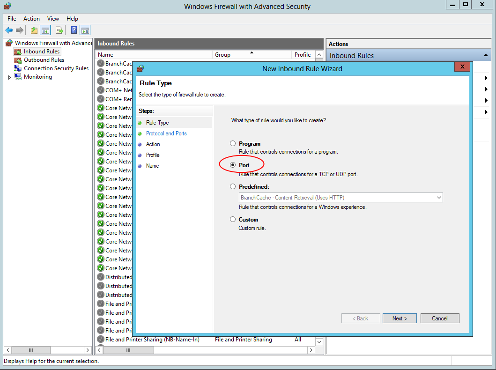Click the app icon in the main title bar
The width and height of the screenshot is (496, 370).
coord(7,6)
